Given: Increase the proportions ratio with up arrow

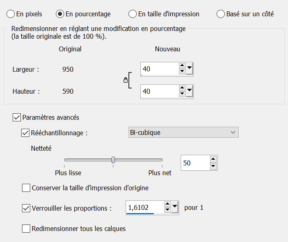Looking at the screenshot, I should coord(167,205).
